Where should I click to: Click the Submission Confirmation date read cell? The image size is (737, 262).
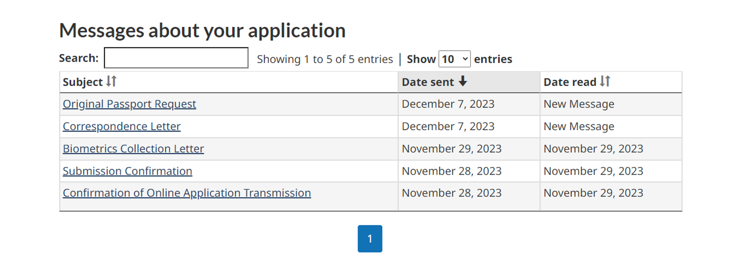click(593, 171)
